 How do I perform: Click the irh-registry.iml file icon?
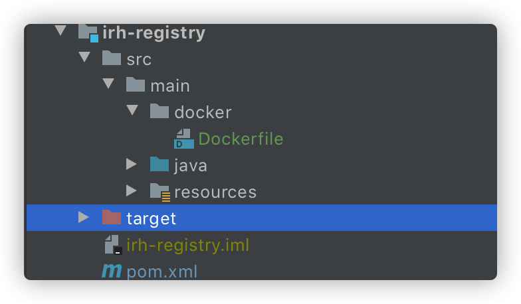[x=112, y=245]
